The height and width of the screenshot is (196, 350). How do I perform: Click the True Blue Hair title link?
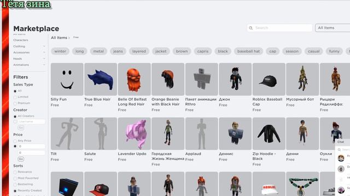click(97, 99)
